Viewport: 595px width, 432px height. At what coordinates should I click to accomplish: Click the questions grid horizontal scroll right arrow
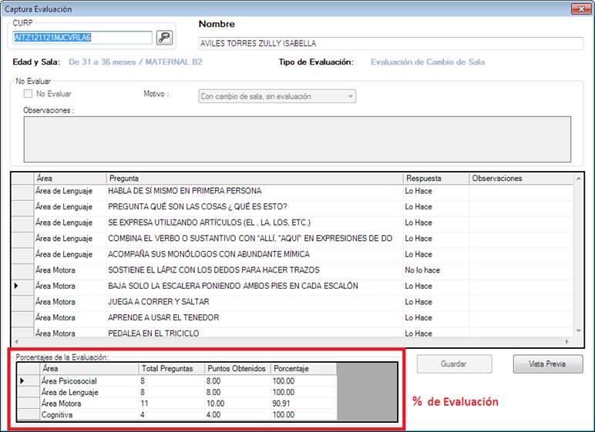(567, 342)
